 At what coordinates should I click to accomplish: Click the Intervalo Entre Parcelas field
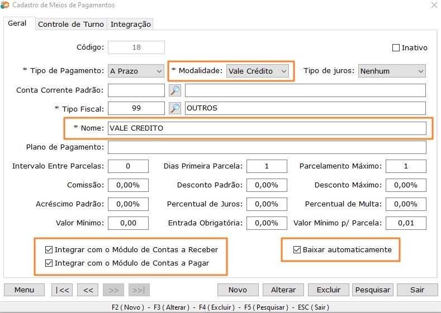[x=128, y=166]
